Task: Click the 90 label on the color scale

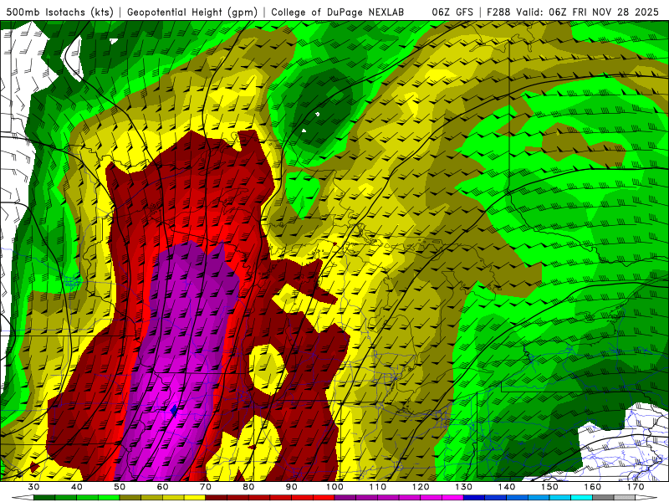Action: [292, 487]
